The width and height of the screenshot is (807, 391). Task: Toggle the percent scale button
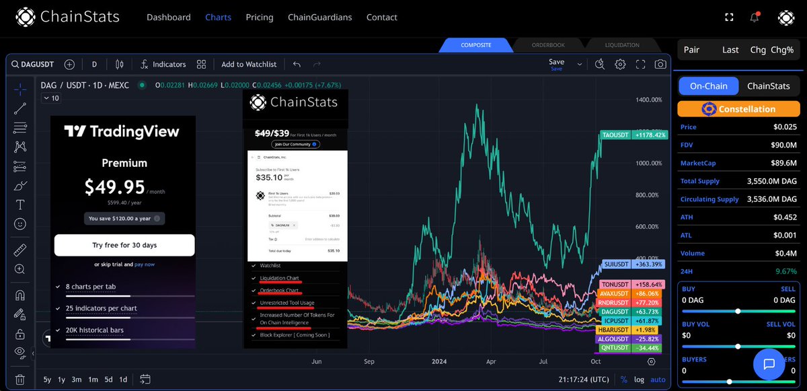(623, 380)
